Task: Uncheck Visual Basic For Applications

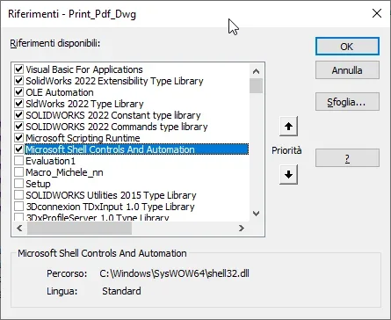Action: point(18,69)
